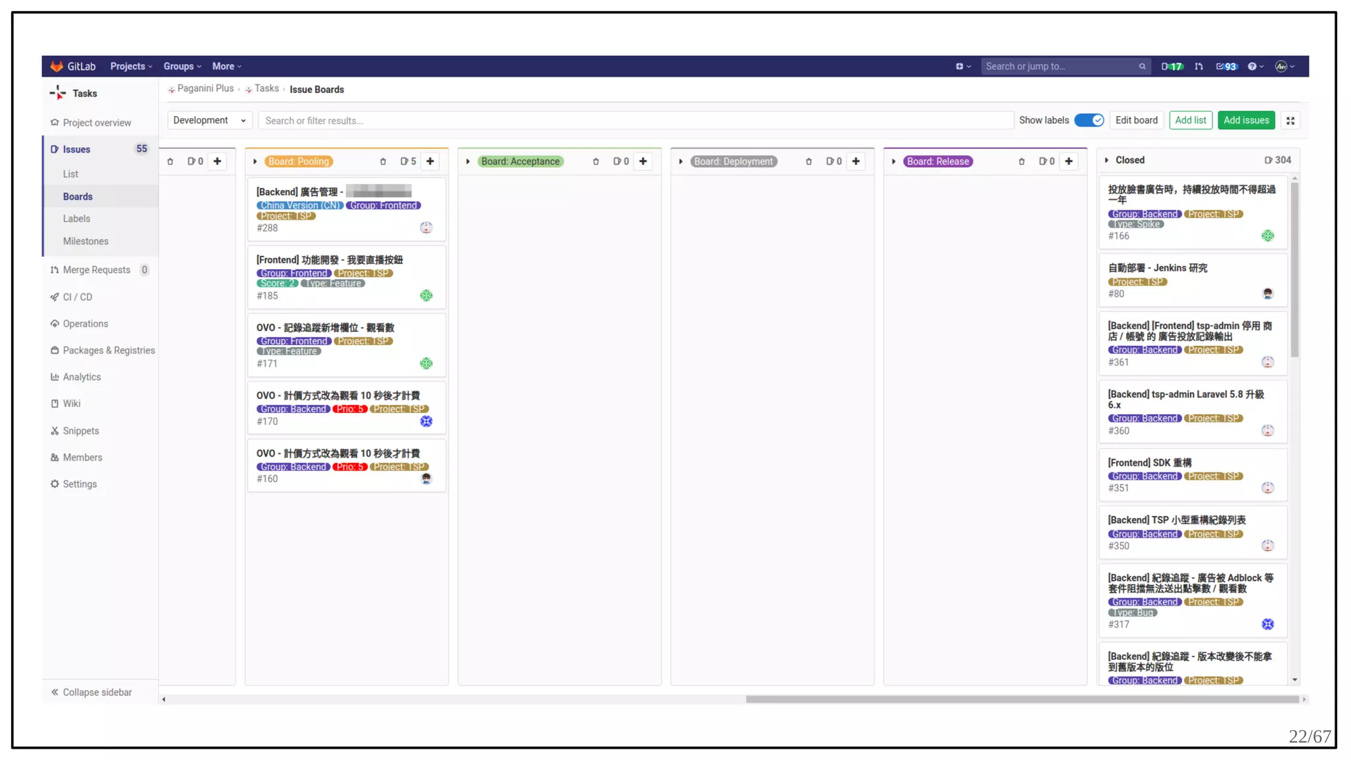Toggle full screen board view icon

click(1290, 121)
